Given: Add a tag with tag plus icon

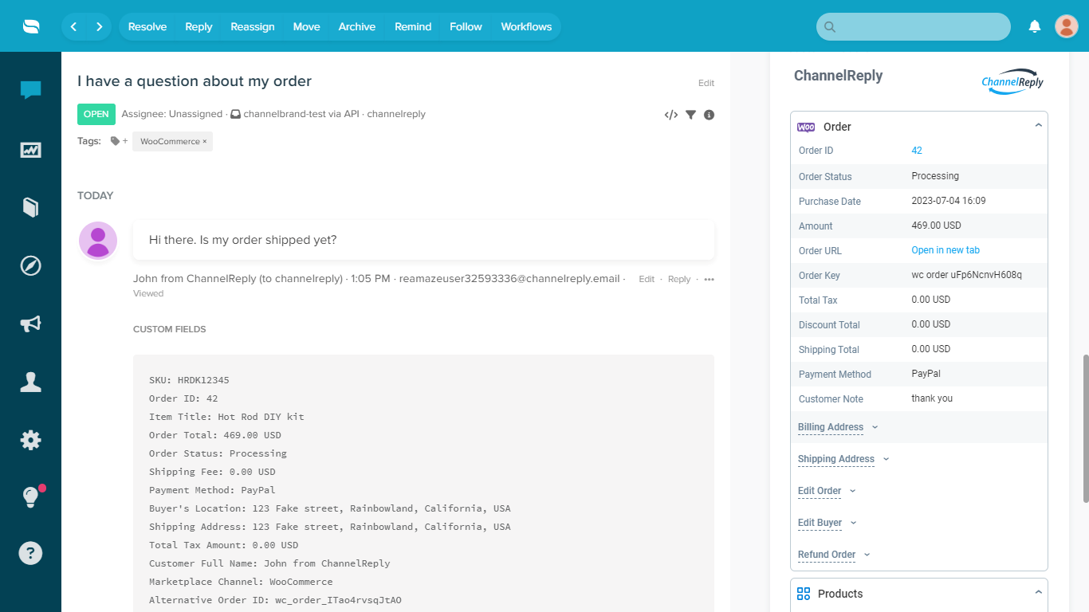Looking at the screenshot, I should pyautogui.click(x=119, y=141).
